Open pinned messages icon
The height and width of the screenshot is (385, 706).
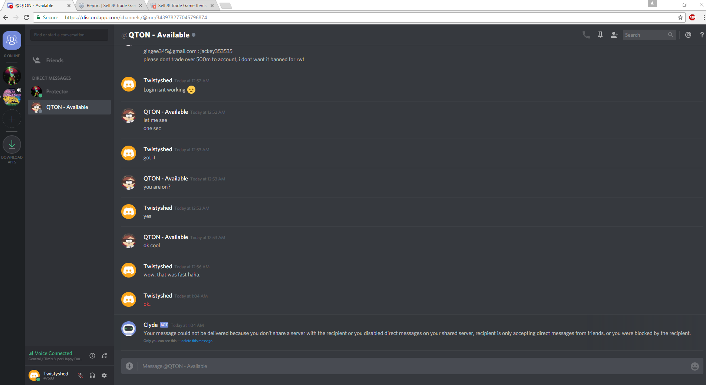600,35
